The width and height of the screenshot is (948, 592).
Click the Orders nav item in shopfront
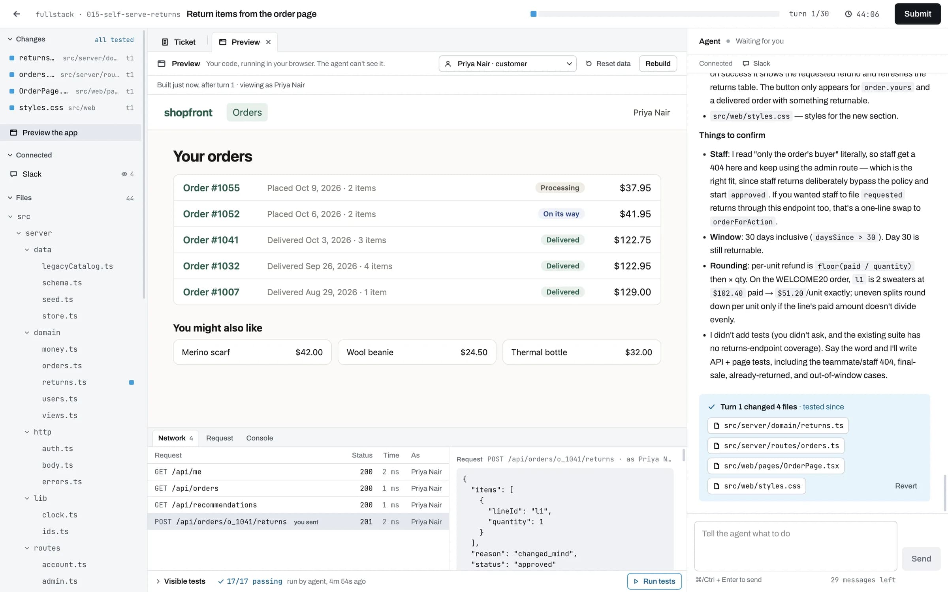(247, 112)
